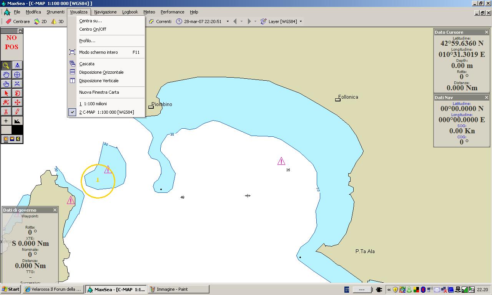
Task: Choose 'Cascata' window arrangement
Action: [106, 64]
